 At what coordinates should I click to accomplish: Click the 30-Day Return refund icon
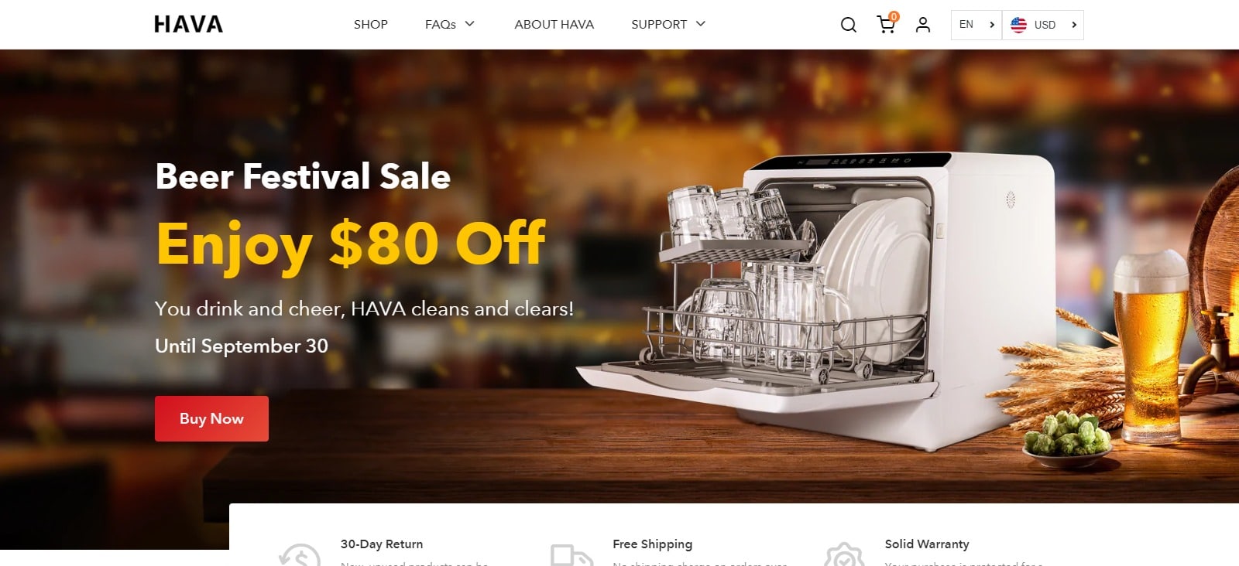300,554
